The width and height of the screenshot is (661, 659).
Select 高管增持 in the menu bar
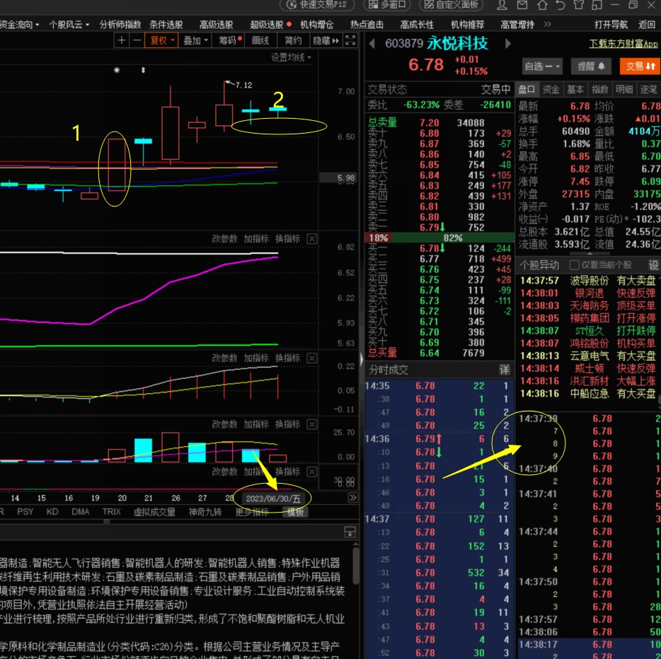pos(517,25)
